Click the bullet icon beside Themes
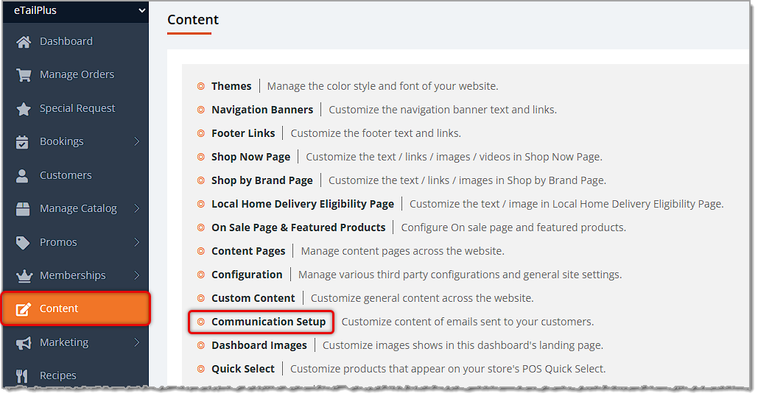758x399 pixels. point(200,86)
